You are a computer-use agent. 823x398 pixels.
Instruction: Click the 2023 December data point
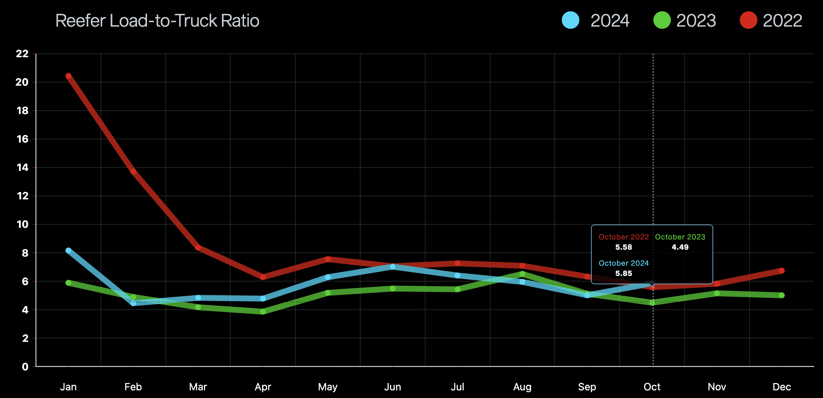pos(782,295)
